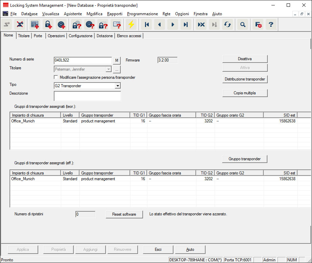The image size is (312, 263).
Task: Click the add new transponder icon
Action: click(62, 25)
